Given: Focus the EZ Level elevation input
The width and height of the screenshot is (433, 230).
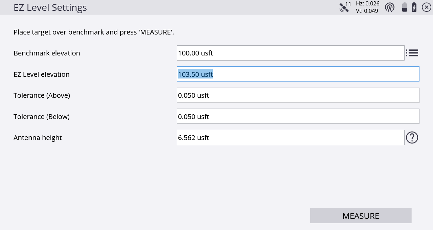Looking at the screenshot, I should pyautogui.click(x=298, y=74).
